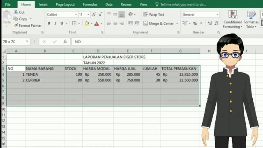Screen dimensions: 263x148
Task: Click Merge & Center button
Action: [x=159, y=23]
